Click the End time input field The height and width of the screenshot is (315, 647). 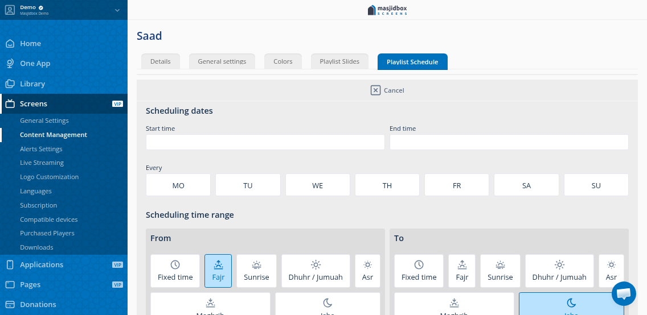[509, 142]
